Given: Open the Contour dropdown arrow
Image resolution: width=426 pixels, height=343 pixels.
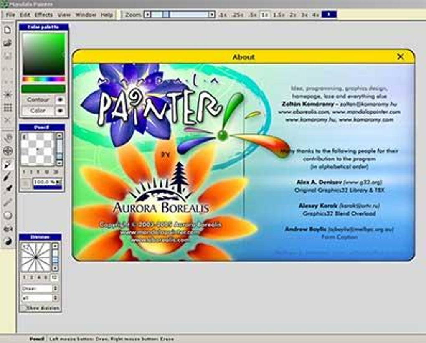Looking at the screenshot, I should click(x=60, y=100).
